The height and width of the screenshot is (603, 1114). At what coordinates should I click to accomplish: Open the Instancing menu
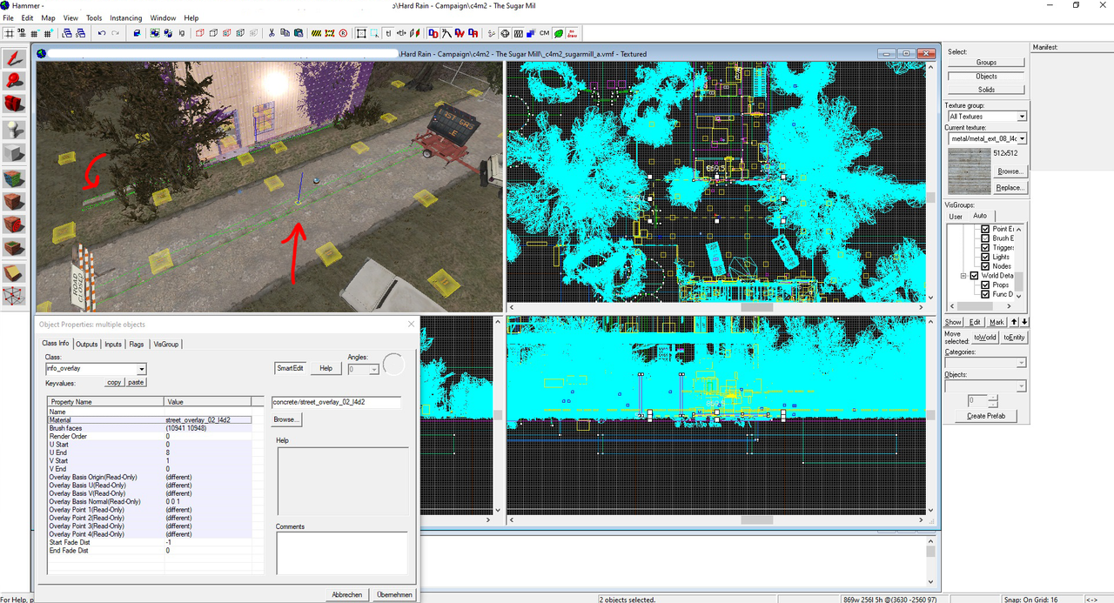click(x=125, y=17)
